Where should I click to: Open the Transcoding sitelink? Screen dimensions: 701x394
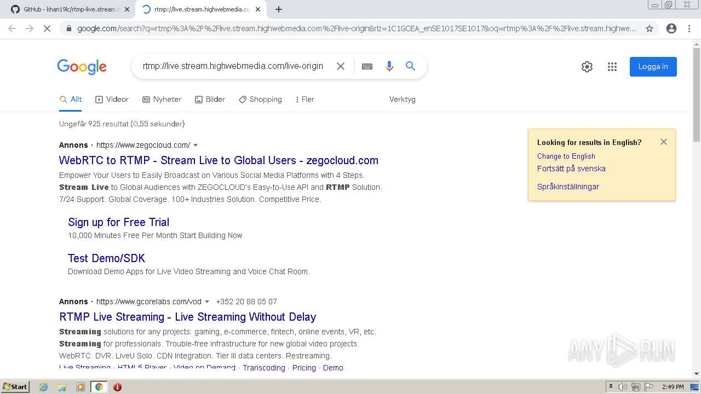point(264,368)
